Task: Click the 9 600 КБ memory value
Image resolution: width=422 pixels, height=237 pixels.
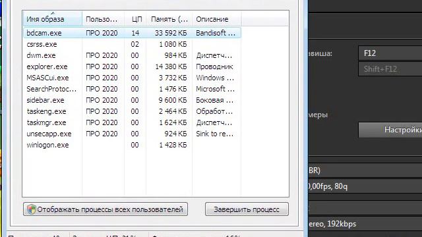Action: (x=173, y=100)
